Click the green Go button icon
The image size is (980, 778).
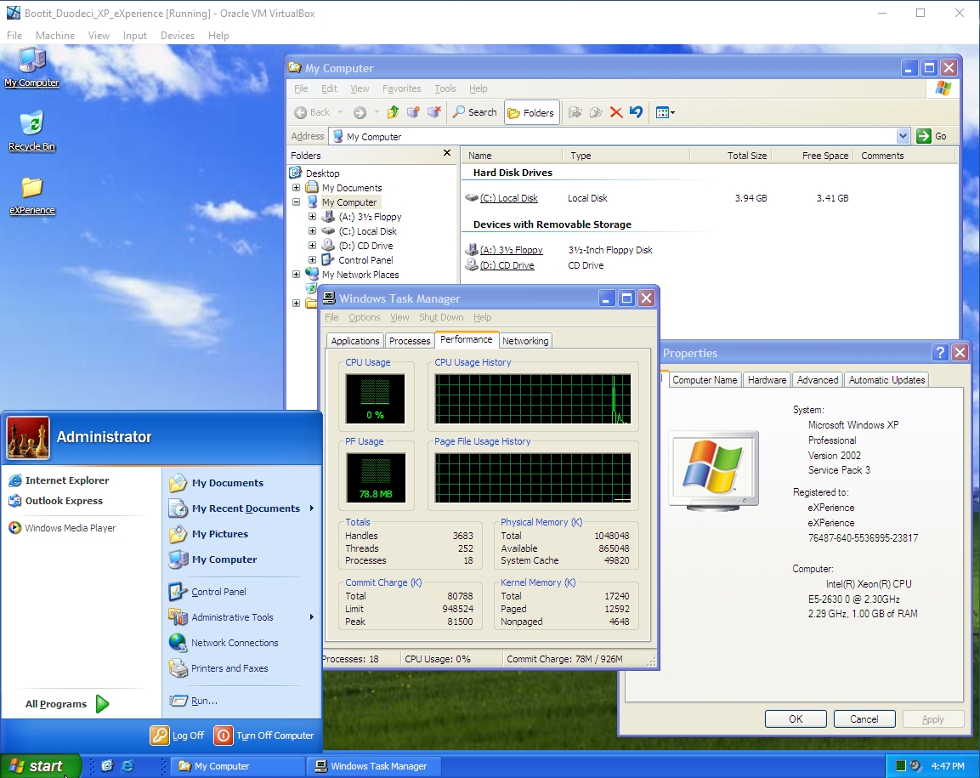click(x=924, y=136)
